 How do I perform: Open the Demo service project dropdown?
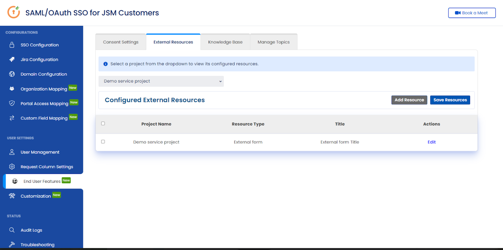161,81
